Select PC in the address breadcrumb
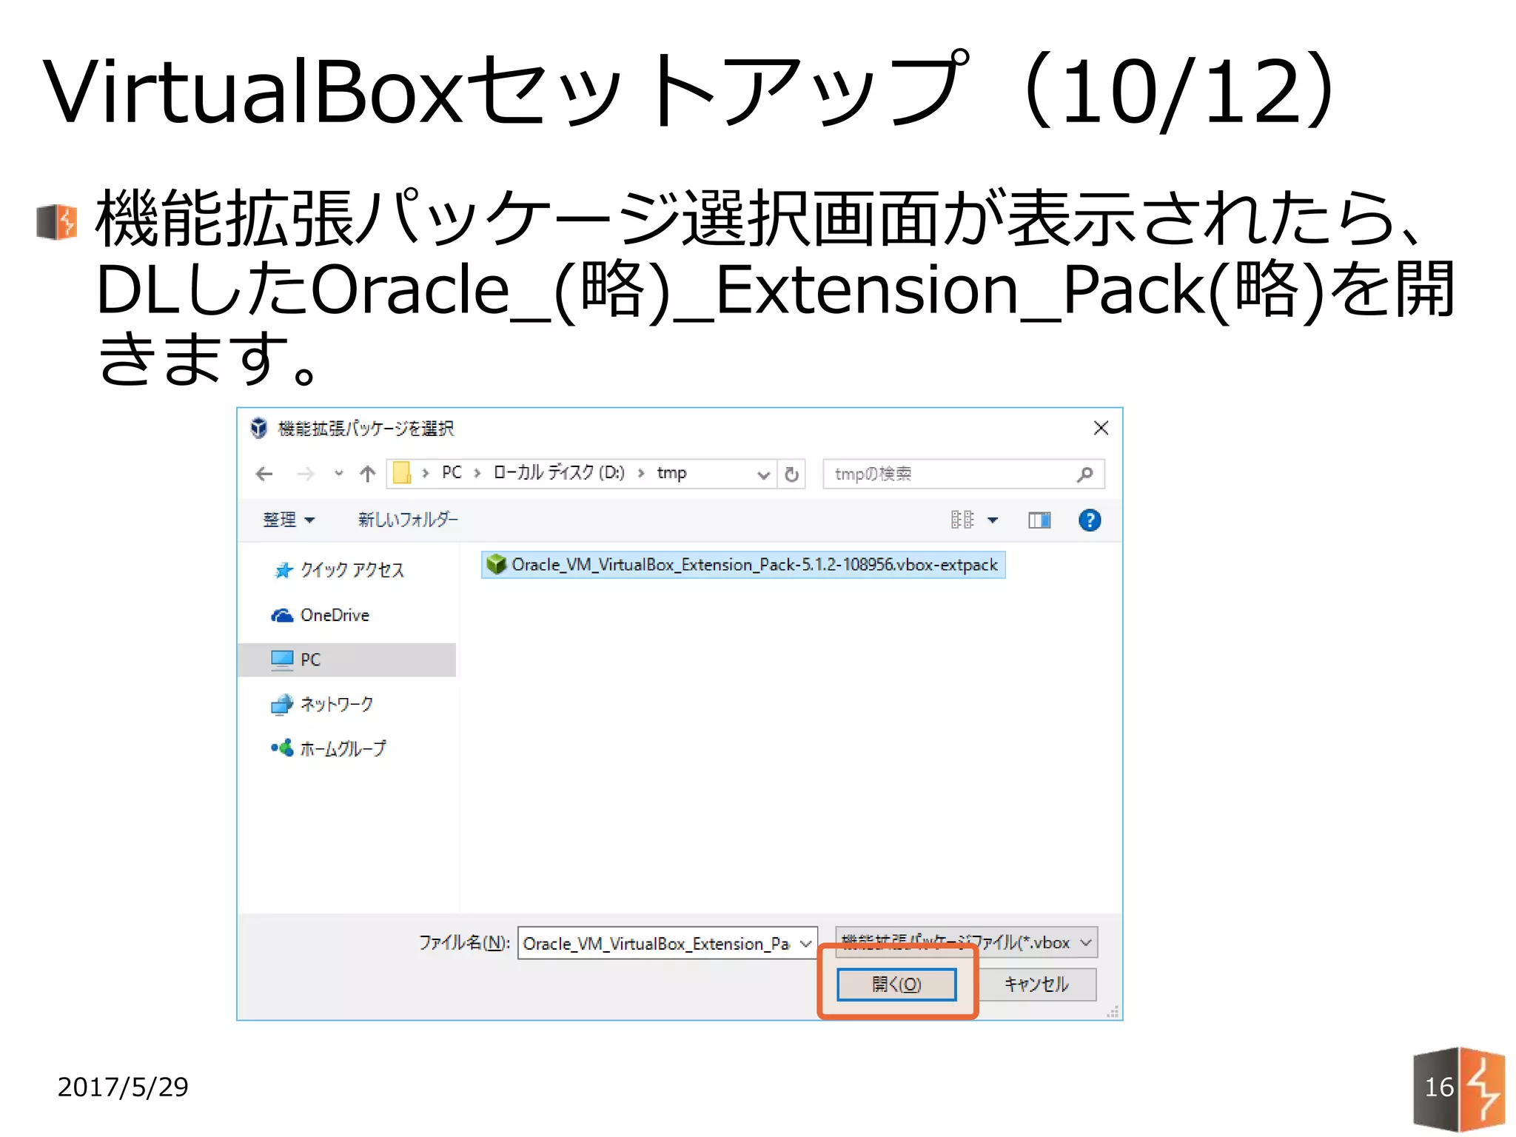Viewport: 1516px width, 1137px height. tap(452, 473)
